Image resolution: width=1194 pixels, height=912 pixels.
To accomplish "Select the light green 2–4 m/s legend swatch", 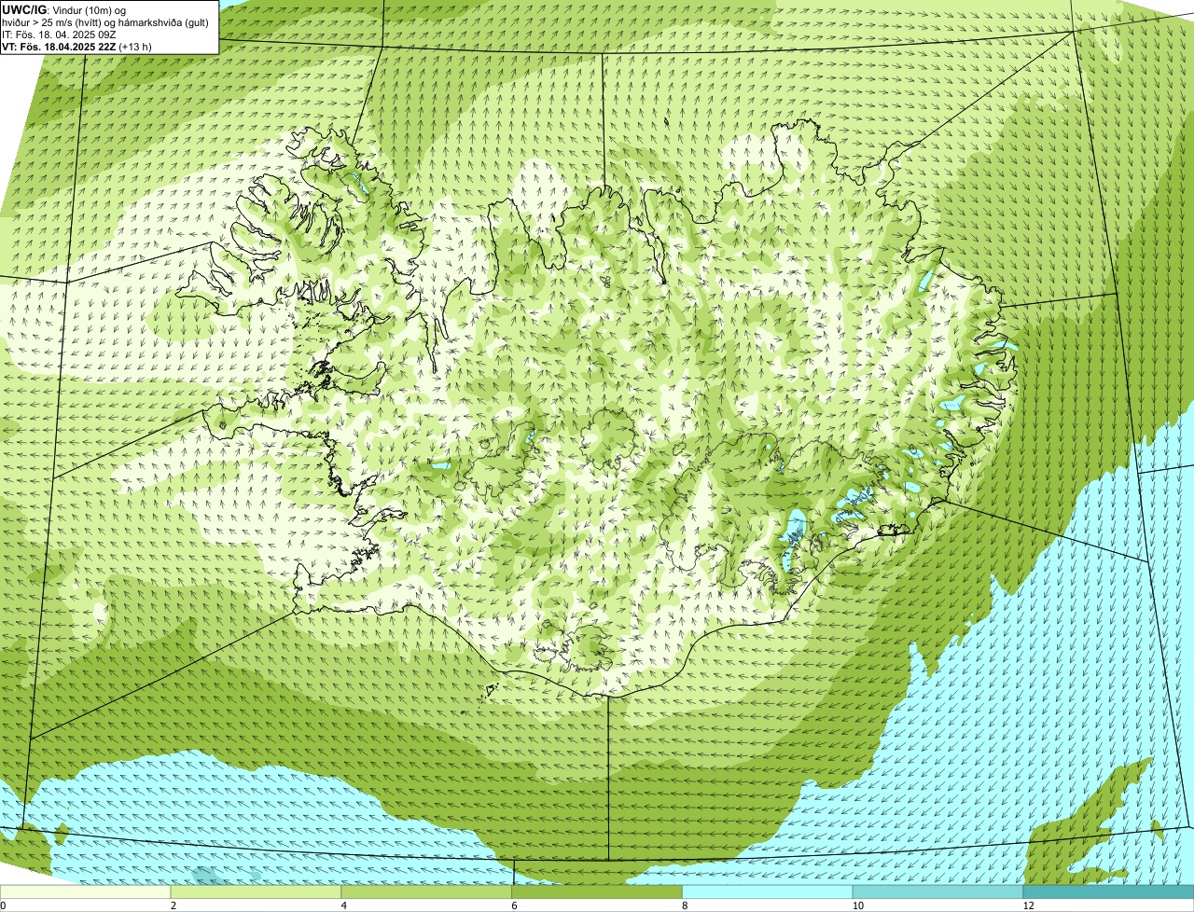I will point(257,891).
